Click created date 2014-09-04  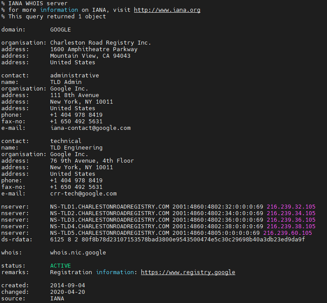tap(68, 285)
